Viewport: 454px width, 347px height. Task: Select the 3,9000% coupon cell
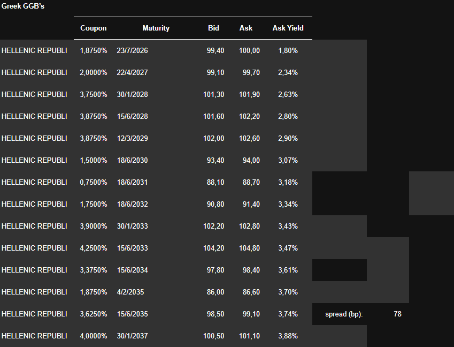click(94, 226)
